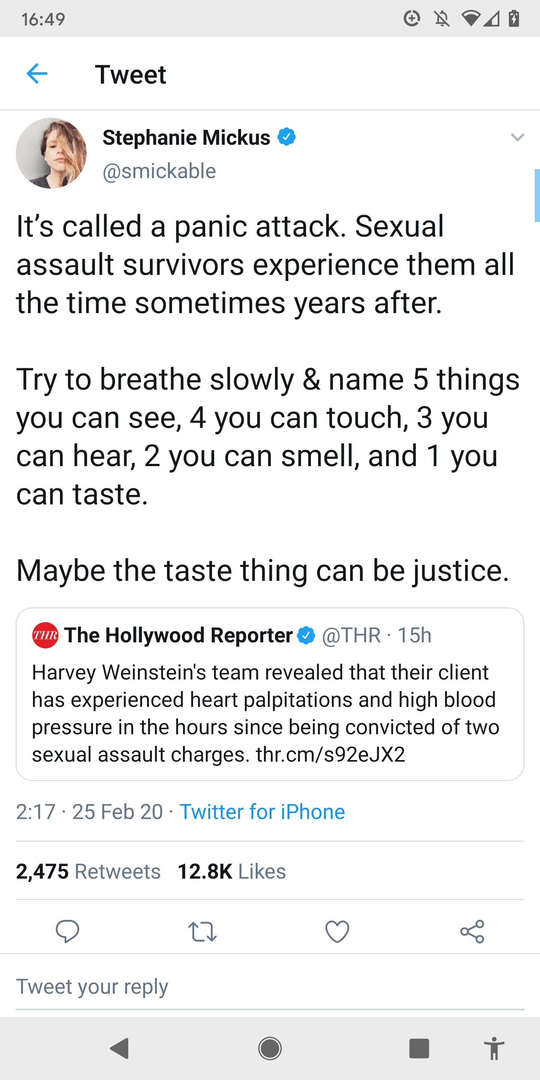Screen dimensions: 540x1080
Task: Tap the share icon
Action: [x=472, y=931]
